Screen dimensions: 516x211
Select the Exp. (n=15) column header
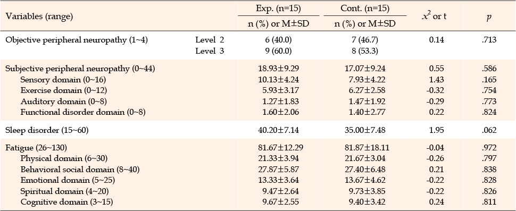click(x=279, y=9)
